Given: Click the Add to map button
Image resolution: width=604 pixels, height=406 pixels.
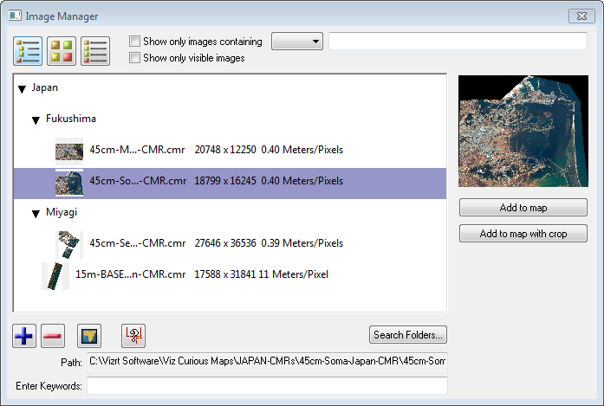Looking at the screenshot, I should click(523, 208).
